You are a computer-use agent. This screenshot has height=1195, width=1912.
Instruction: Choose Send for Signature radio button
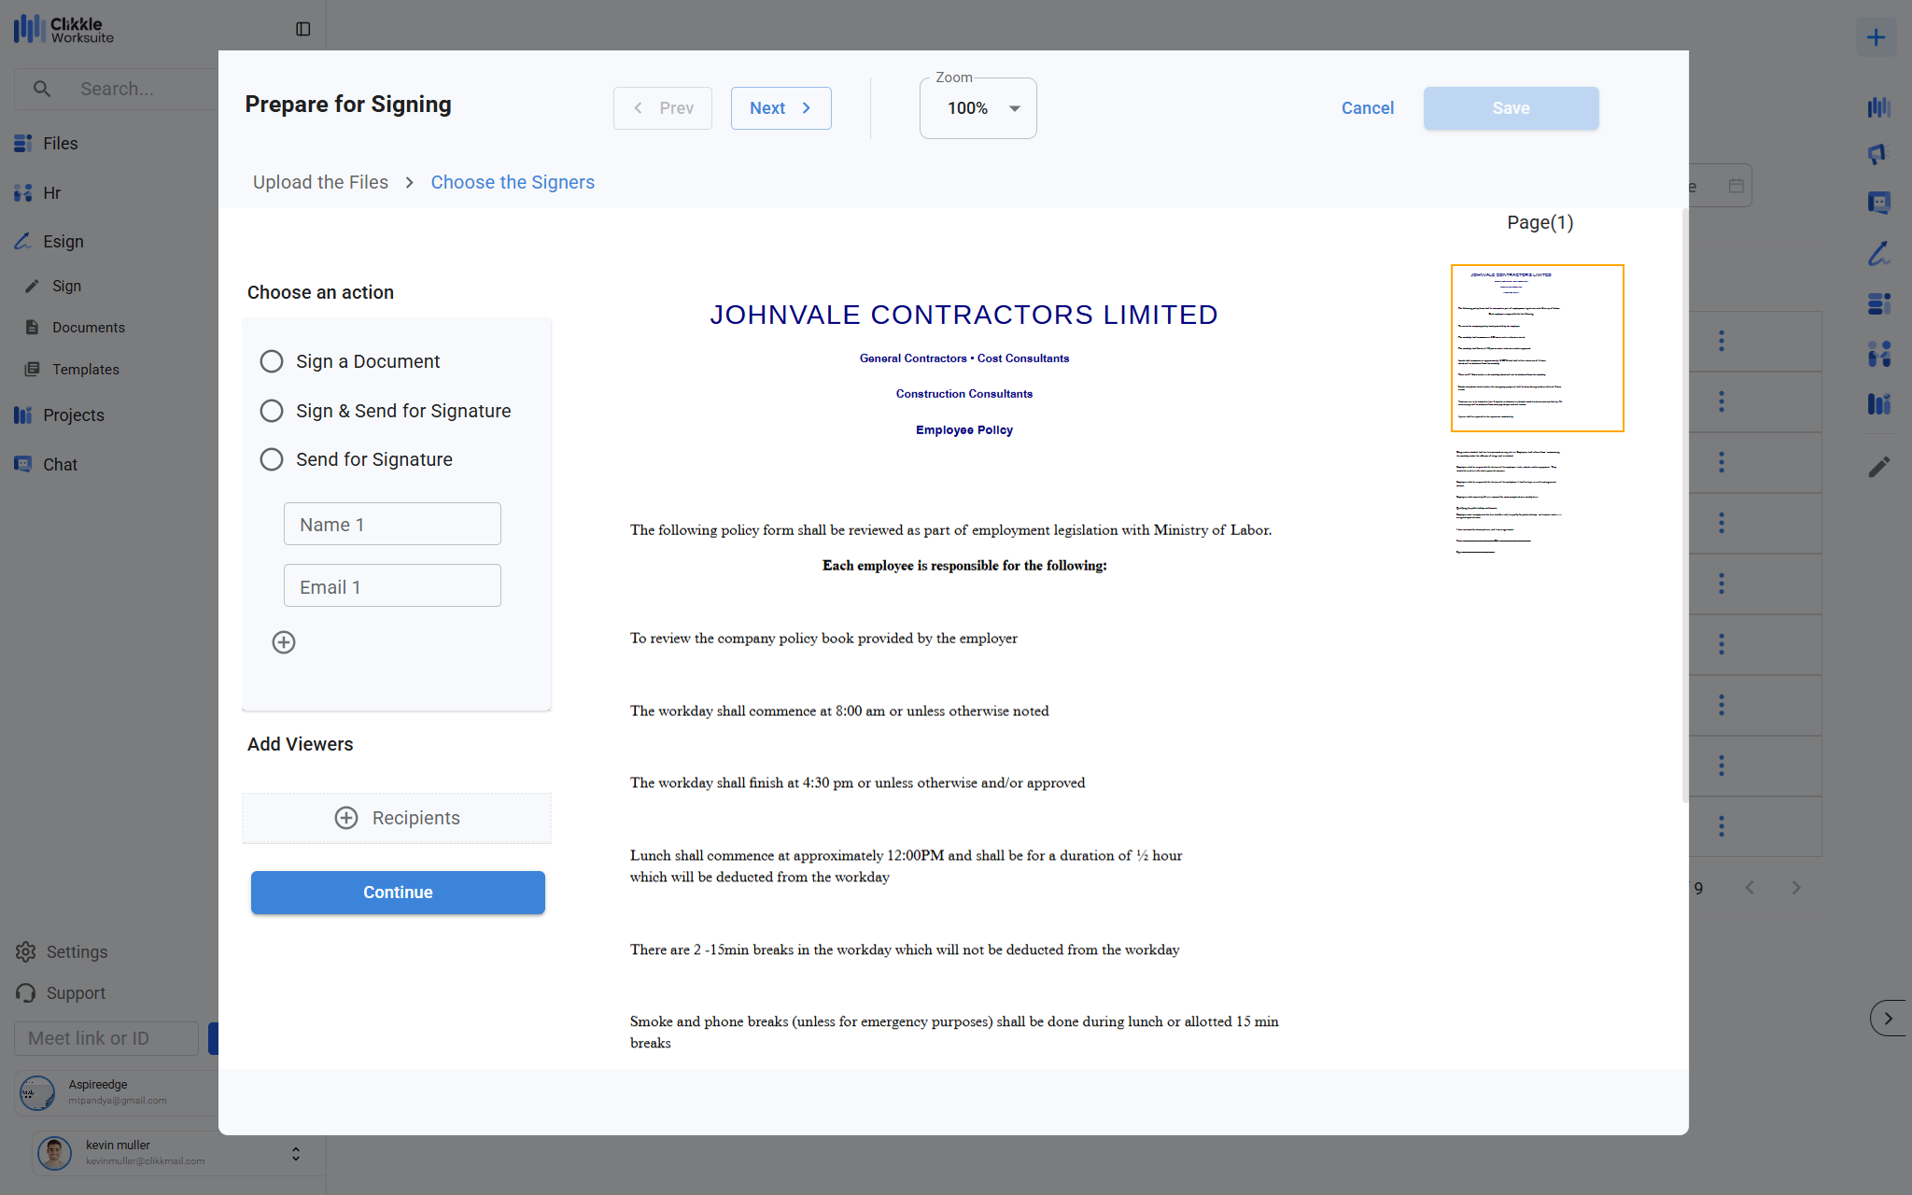pyautogui.click(x=272, y=459)
